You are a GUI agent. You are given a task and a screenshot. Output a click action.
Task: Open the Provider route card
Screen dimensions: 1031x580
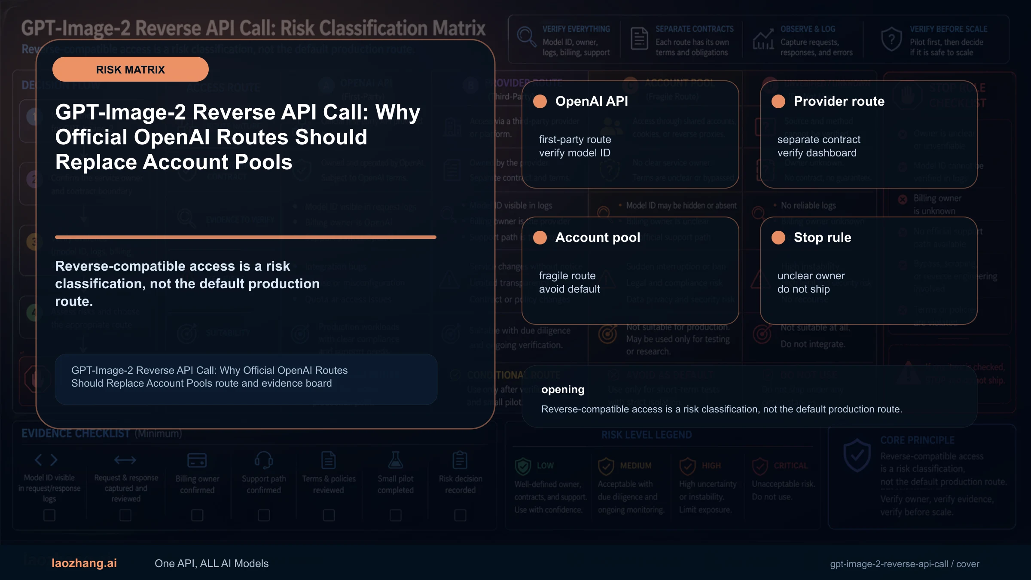pyautogui.click(x=869, y=134)
